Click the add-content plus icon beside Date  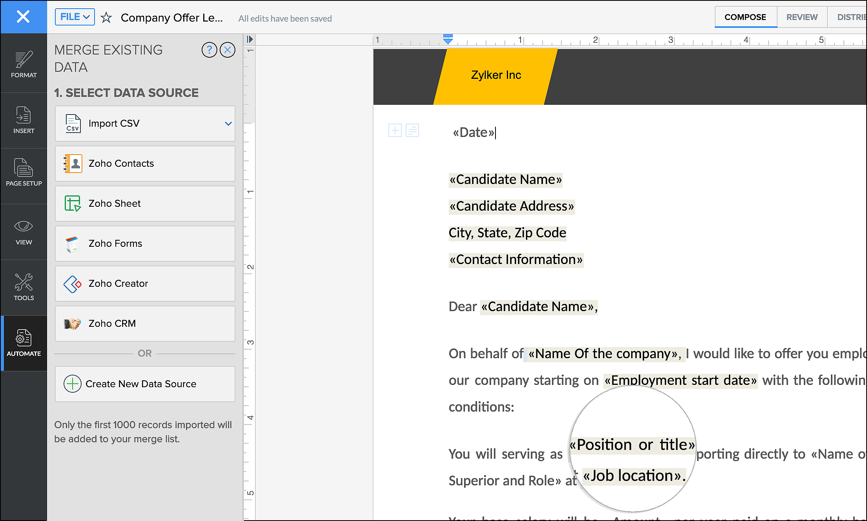click(395, 130)
